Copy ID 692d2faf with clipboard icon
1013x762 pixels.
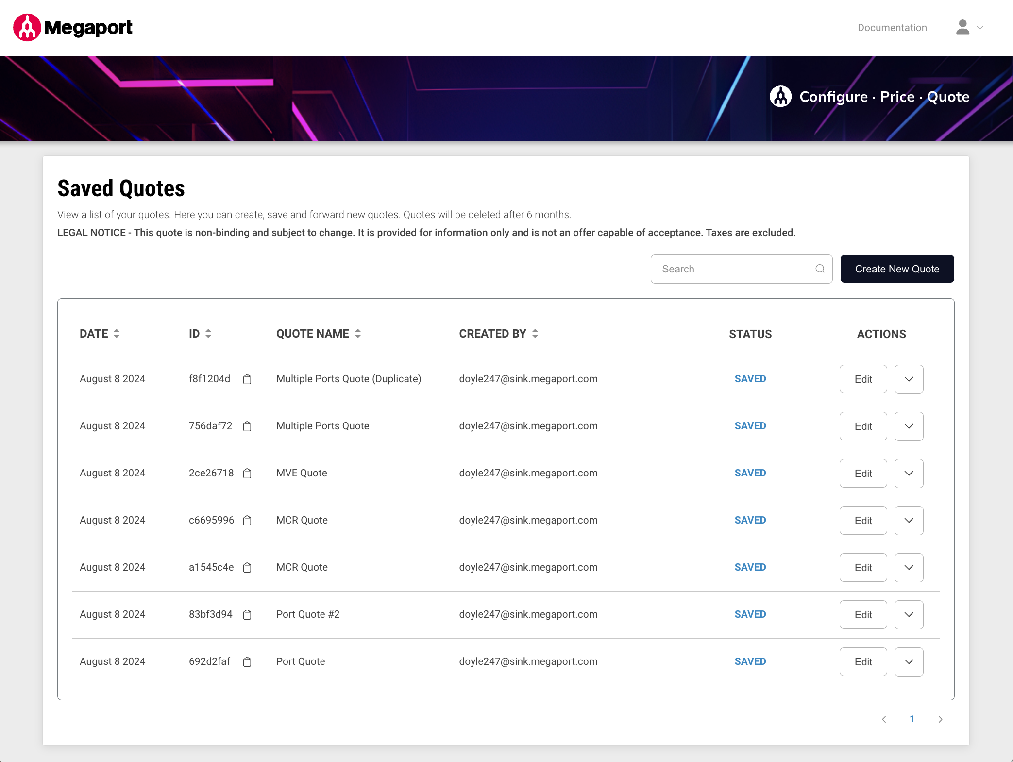tap(247, 662)
